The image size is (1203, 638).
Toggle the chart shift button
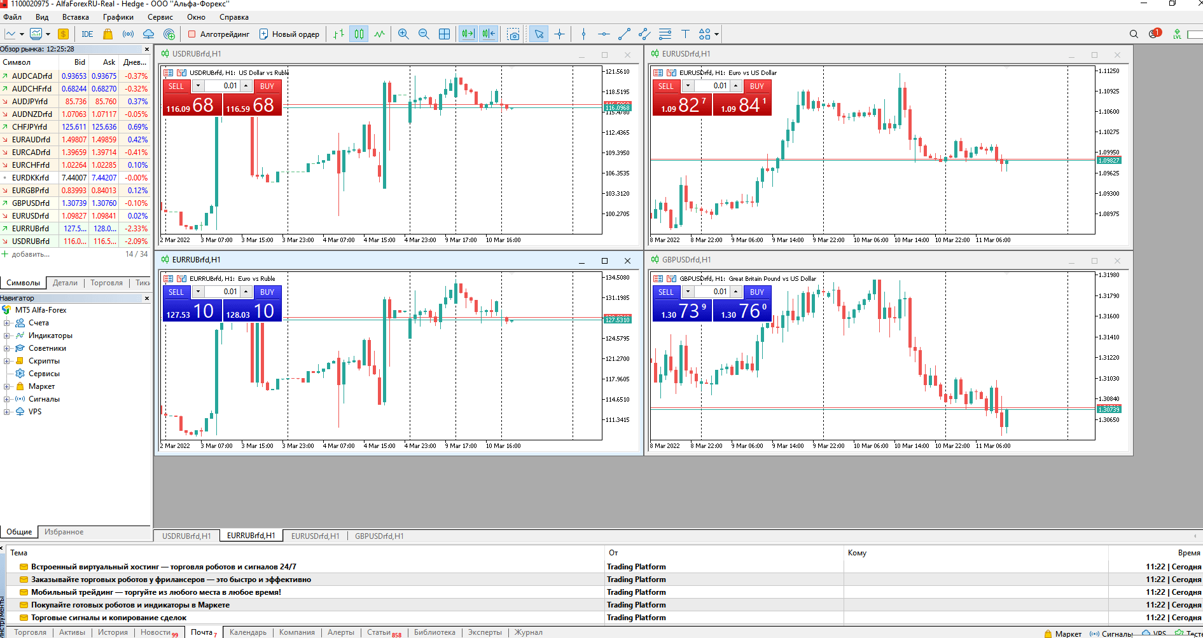pos(489,34)
